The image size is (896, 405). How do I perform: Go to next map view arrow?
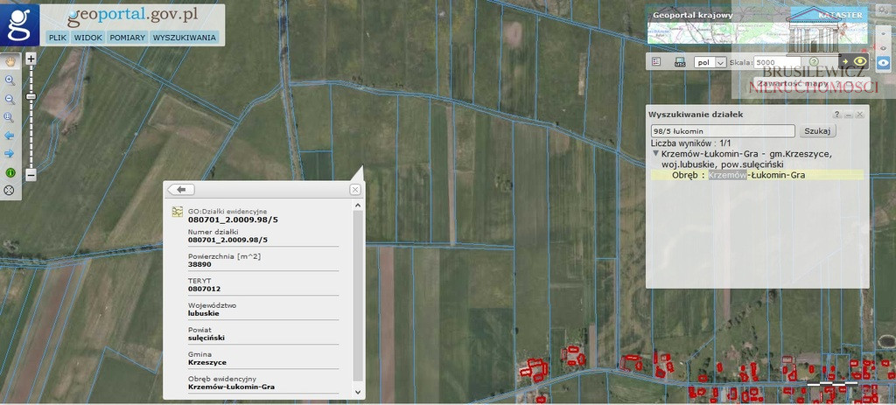pos(9,154)
